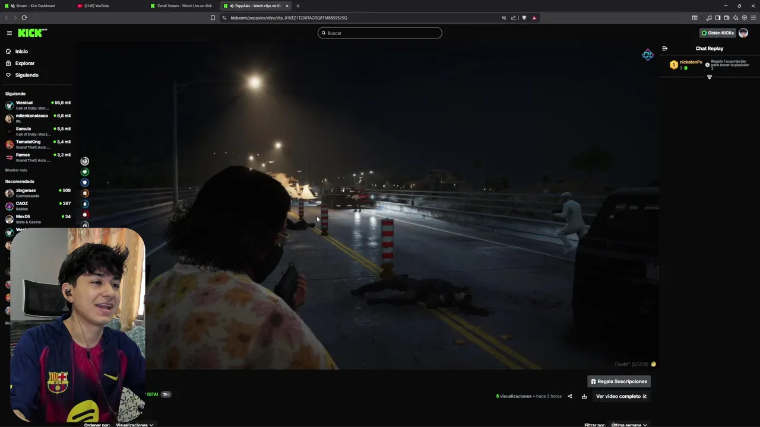The width and height of the screenshot is (760, 427).
Task: Open Westcol channel in Siguiendo list
Action: coord(38,105)
